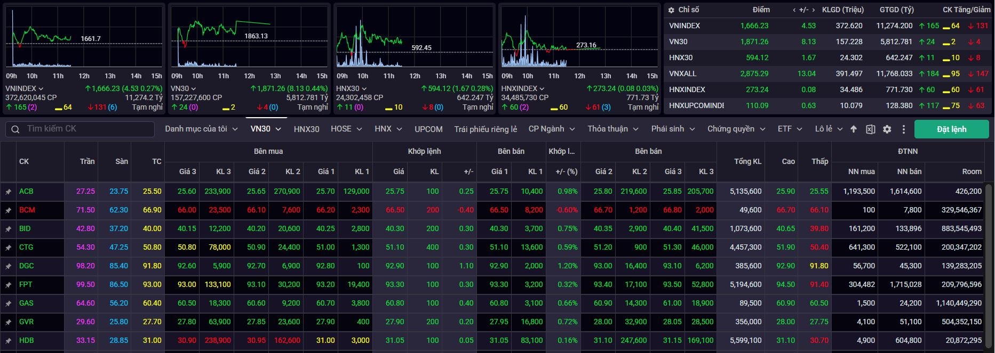
Task: Expand the Danh mục của tôi dropdown
Action: pos(201,129)
